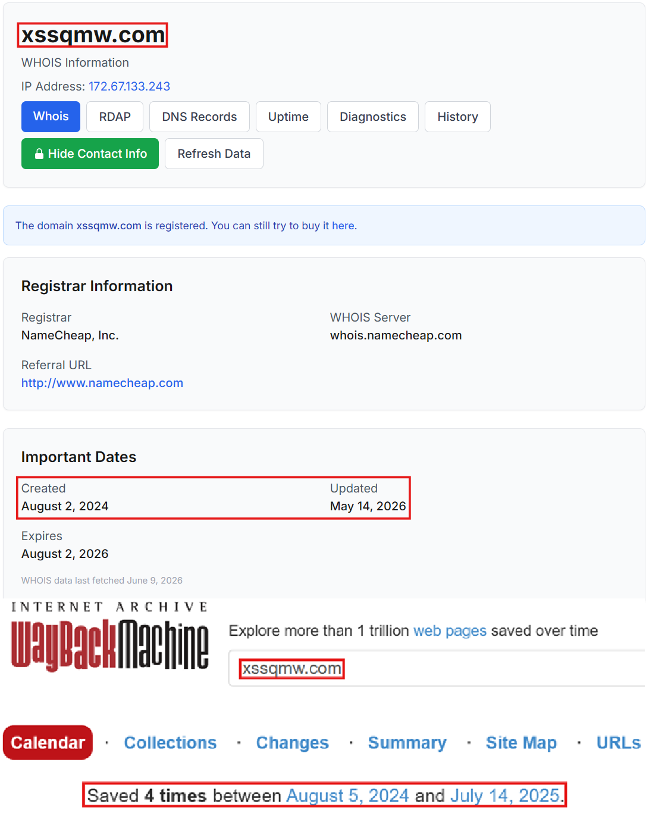Open the URLs tab

[619, 743]
